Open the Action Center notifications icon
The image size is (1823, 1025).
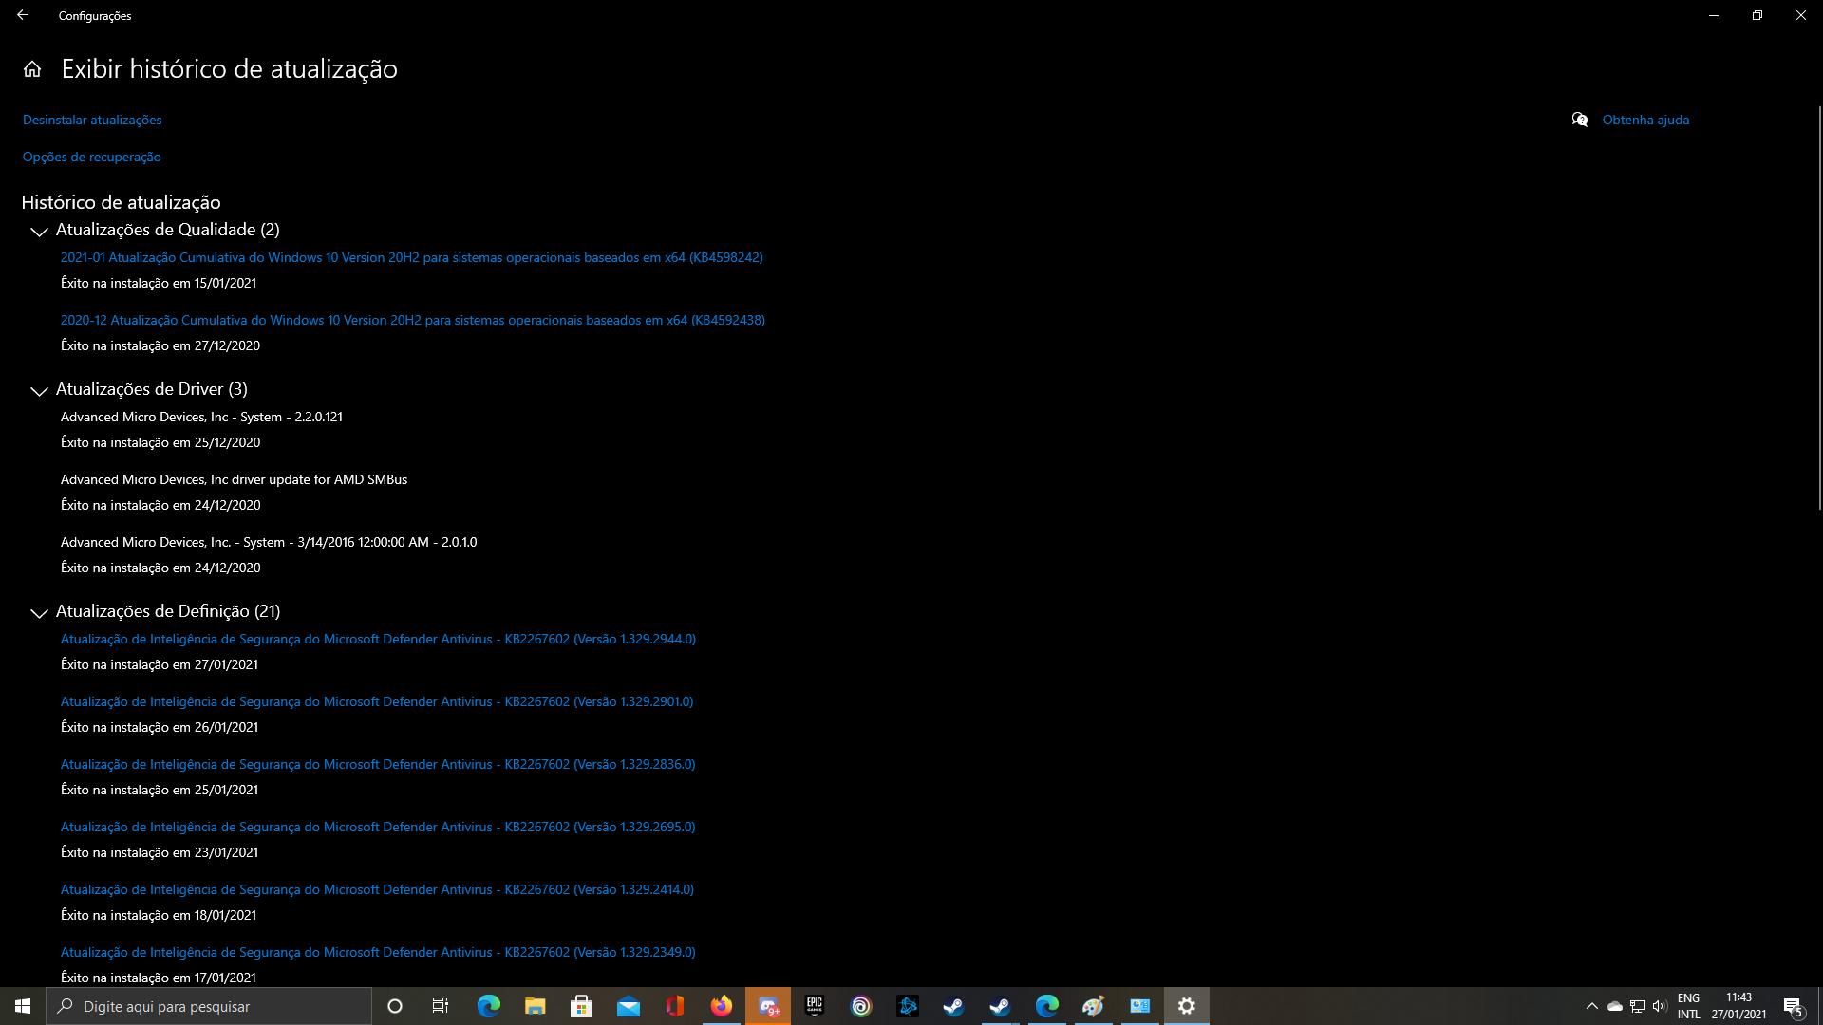click(1793, 1006)
